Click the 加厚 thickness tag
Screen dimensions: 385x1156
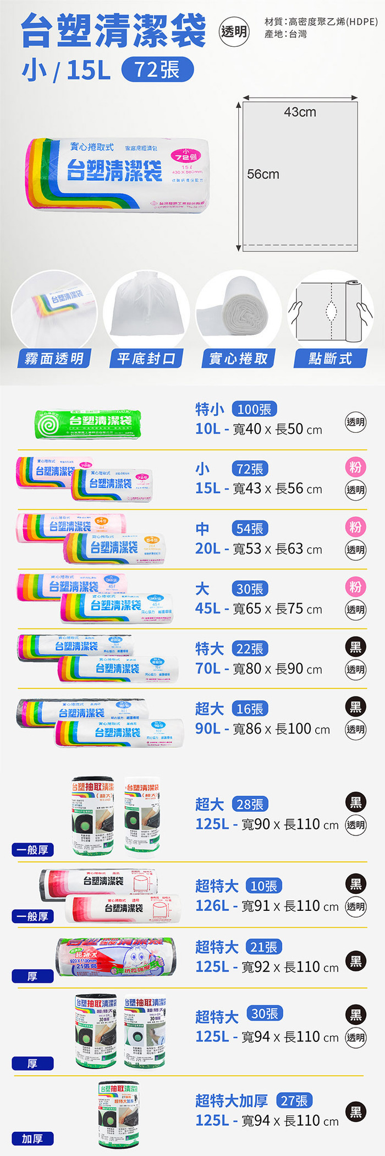[x=32, y=1138]
